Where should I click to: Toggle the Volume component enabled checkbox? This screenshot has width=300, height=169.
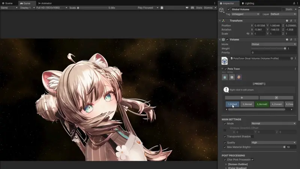(x=227, y=39)
